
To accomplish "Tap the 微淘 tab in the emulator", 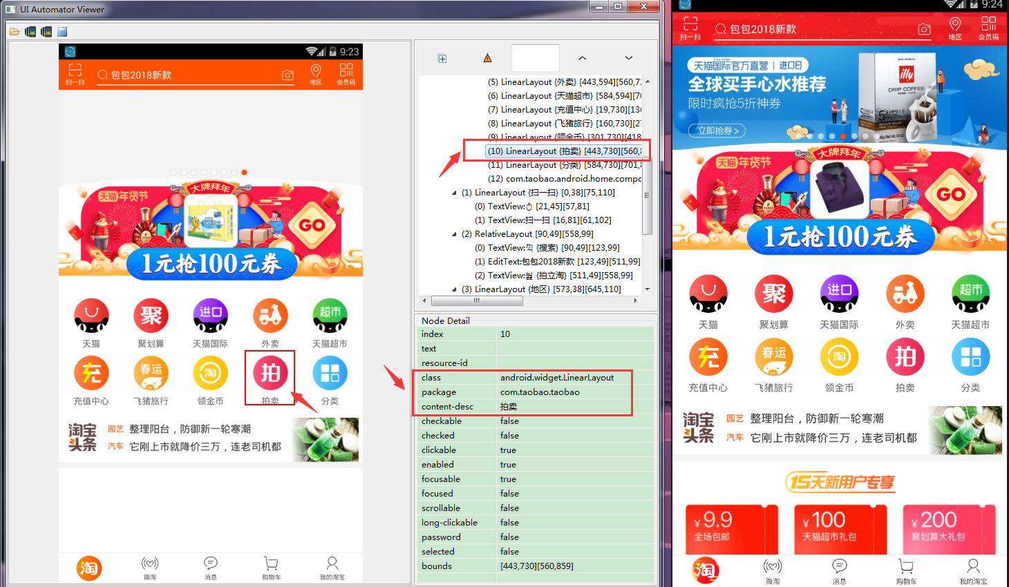I will 772,572.
